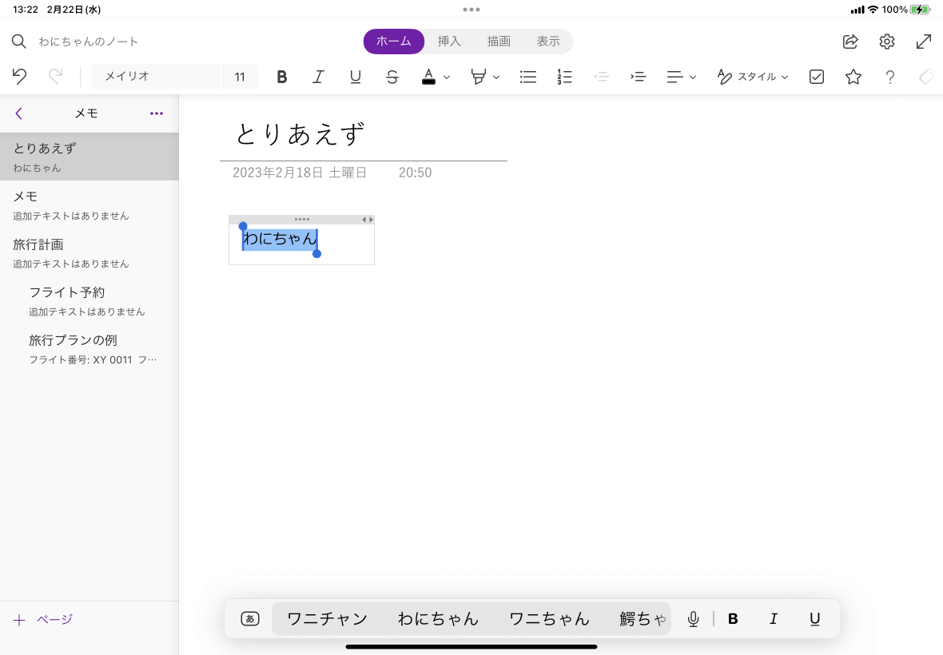Toggle strikethrough formatting
This screenshot has width=943, height=655.
(392, 77)
